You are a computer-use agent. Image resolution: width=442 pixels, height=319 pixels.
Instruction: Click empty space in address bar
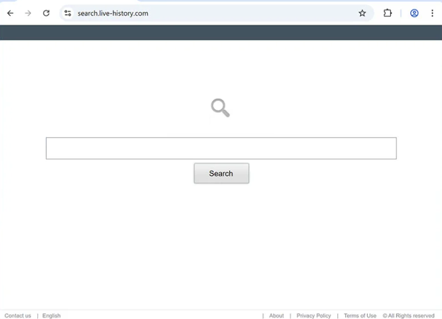(249, 13)
